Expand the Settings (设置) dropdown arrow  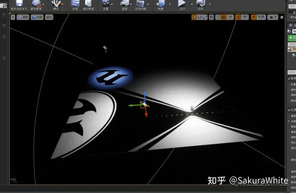click(112, 4)
